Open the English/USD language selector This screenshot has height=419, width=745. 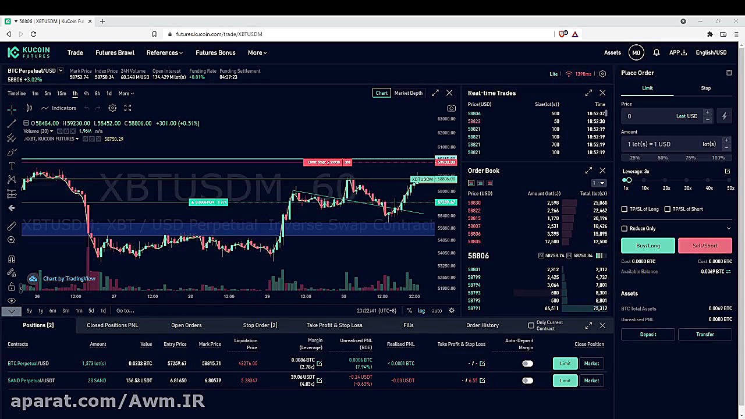click(711, 52)
